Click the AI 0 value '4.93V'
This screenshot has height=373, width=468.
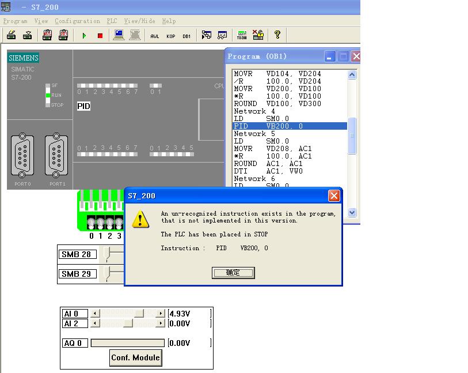180,314
